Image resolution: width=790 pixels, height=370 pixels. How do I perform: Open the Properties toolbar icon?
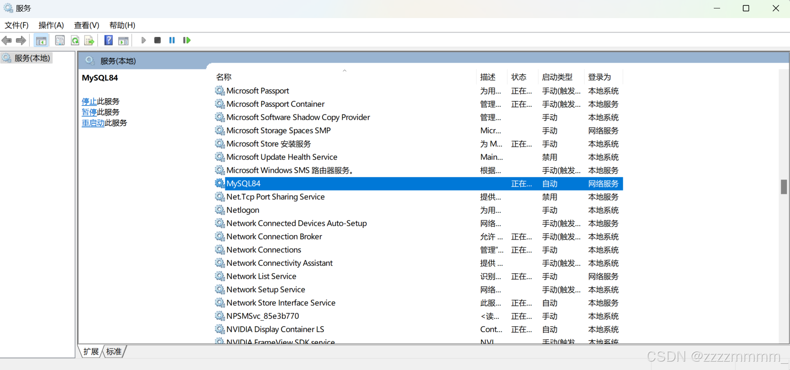pyautogui.click(x=60, y=40)
